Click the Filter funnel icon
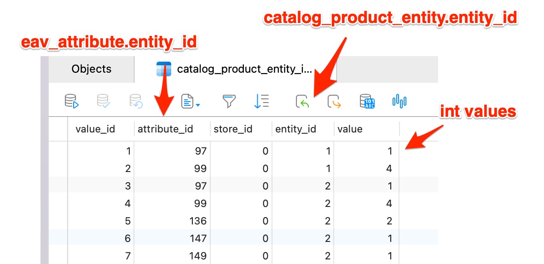The width and height of the screenshot is (544, 264). (x=229, y=101)
